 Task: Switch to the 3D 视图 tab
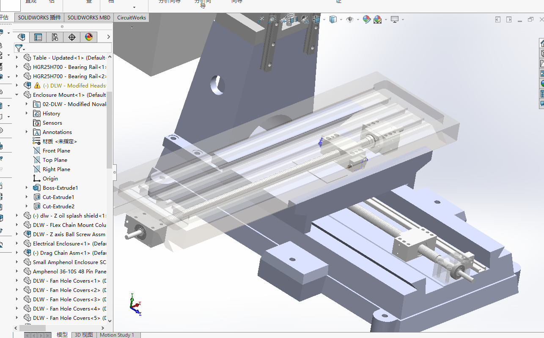click(84, 335)
